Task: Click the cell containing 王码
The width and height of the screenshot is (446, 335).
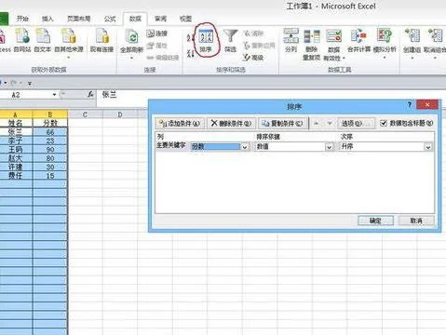Action: 16,150
